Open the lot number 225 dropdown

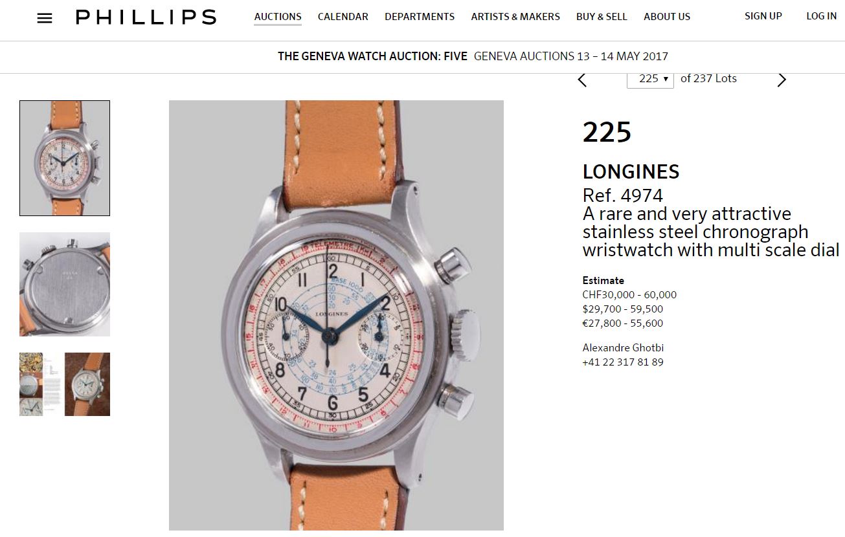(x=650, y=79)
